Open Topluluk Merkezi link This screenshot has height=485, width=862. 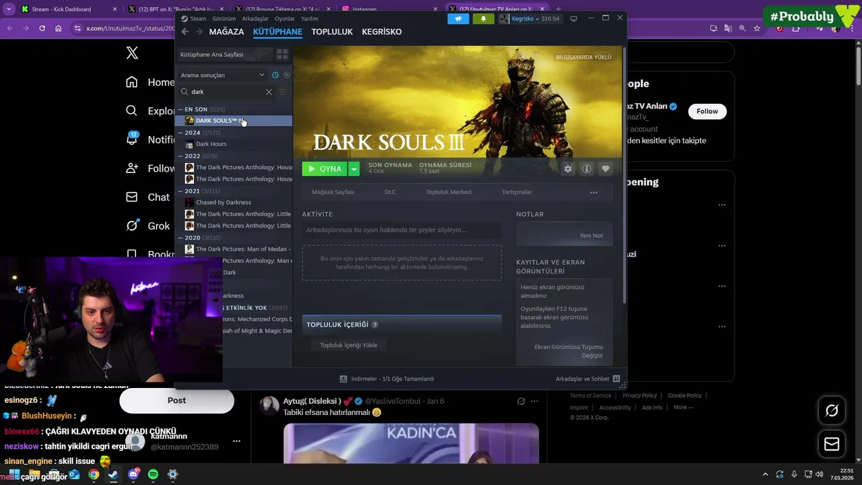449,192
